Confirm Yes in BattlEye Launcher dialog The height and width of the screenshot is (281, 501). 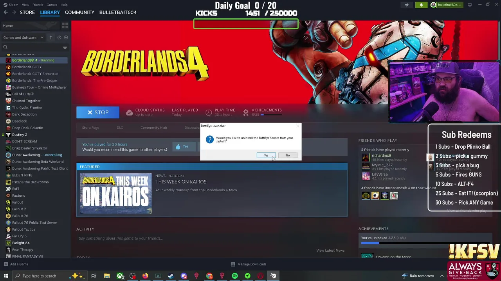[266, 155]
